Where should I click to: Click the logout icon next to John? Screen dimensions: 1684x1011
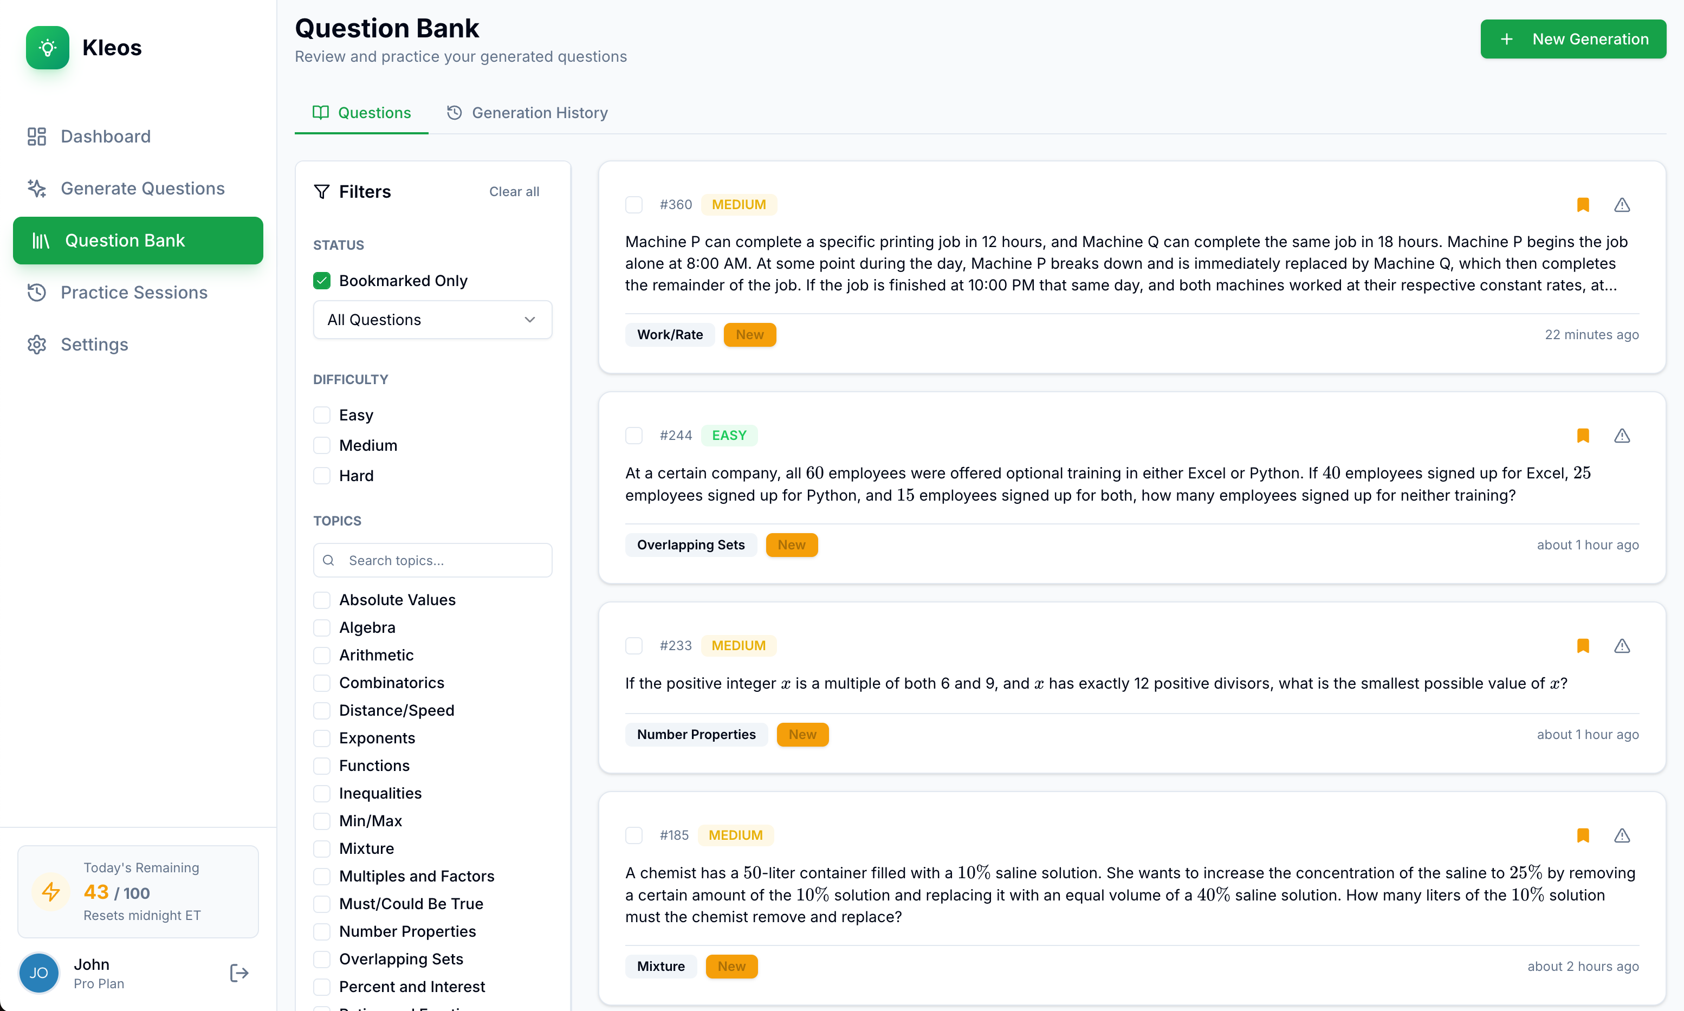click(x=238, y=973)
